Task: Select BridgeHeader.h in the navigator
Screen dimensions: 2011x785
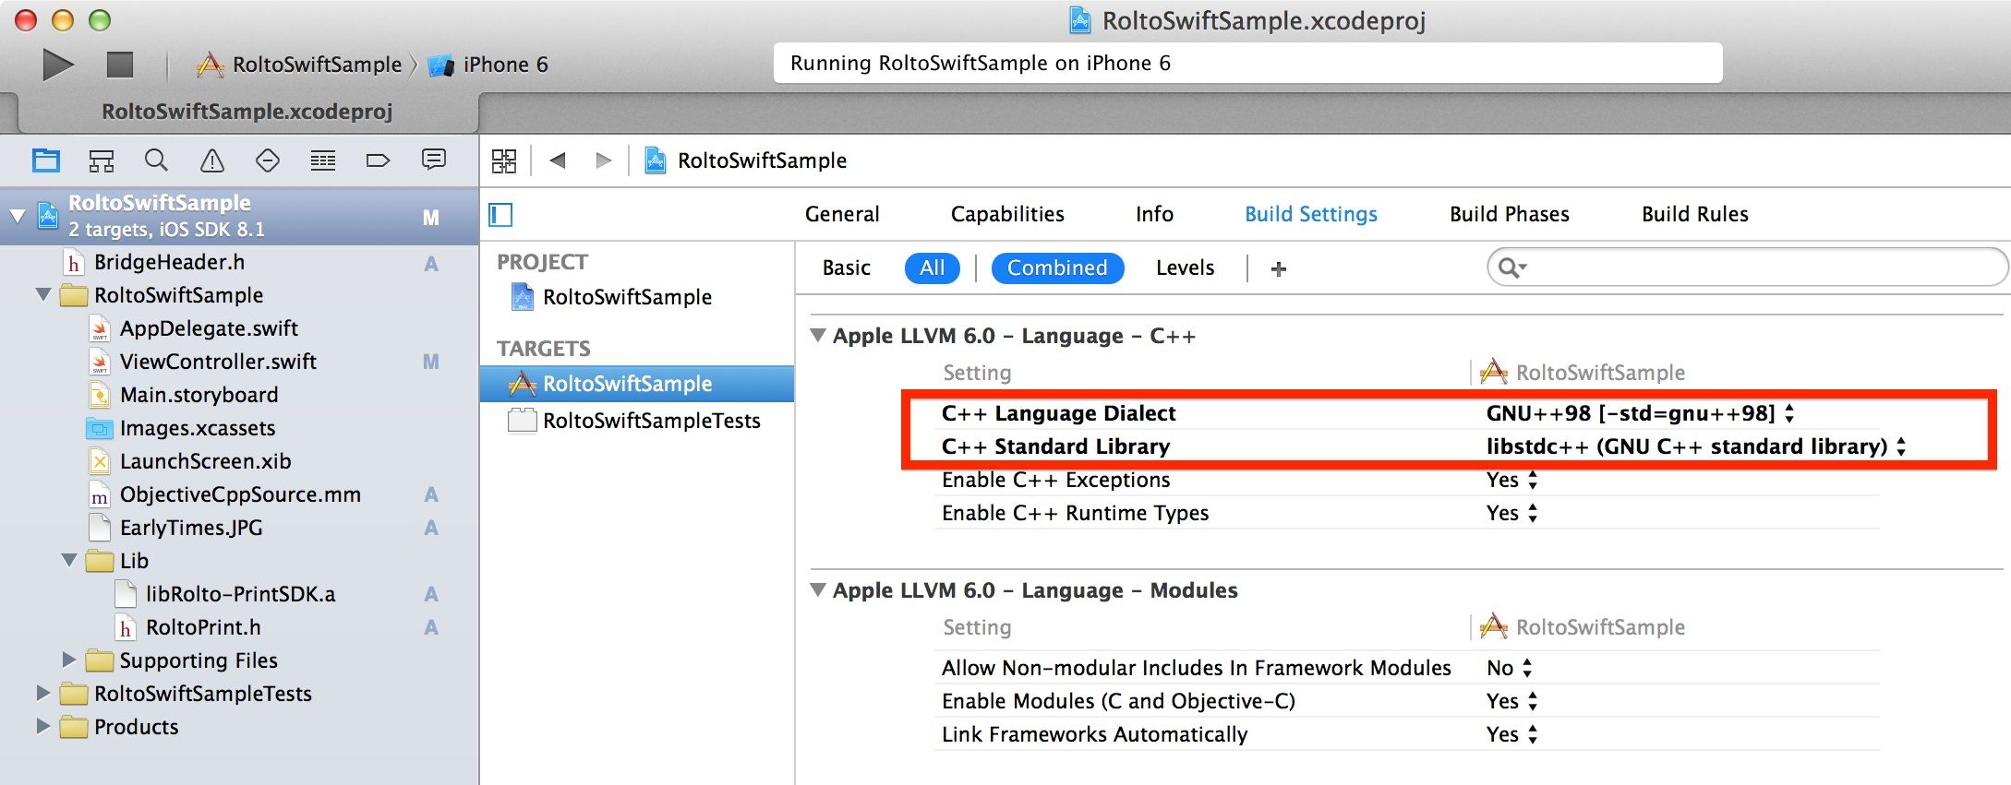Action: 169,263
